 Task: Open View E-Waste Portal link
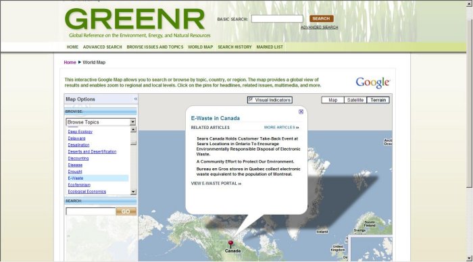coord(216,183)
